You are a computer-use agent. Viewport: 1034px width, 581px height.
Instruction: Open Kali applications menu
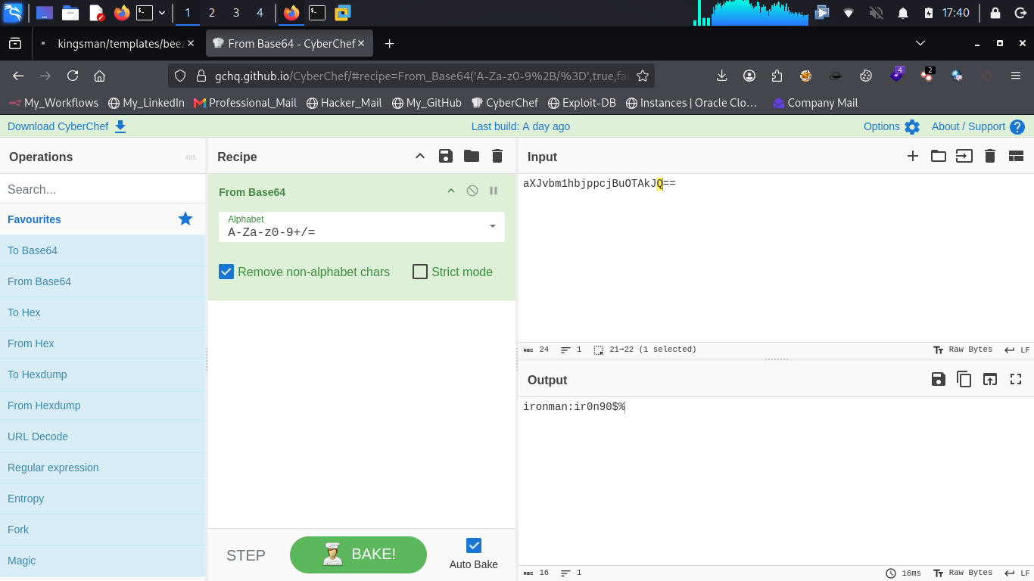[x=13, y=13]
